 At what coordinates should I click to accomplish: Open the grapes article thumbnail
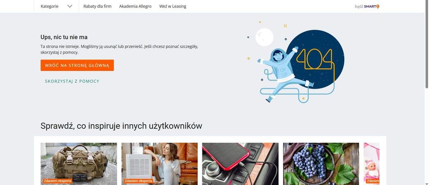tap(321, 164)
